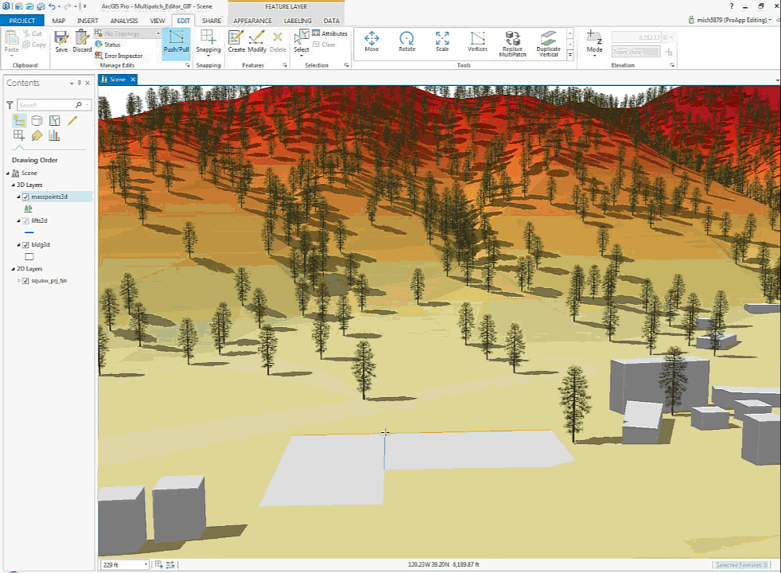
Task: Click the Rotate tool in Tools group
Action: (x=406, y=41)
